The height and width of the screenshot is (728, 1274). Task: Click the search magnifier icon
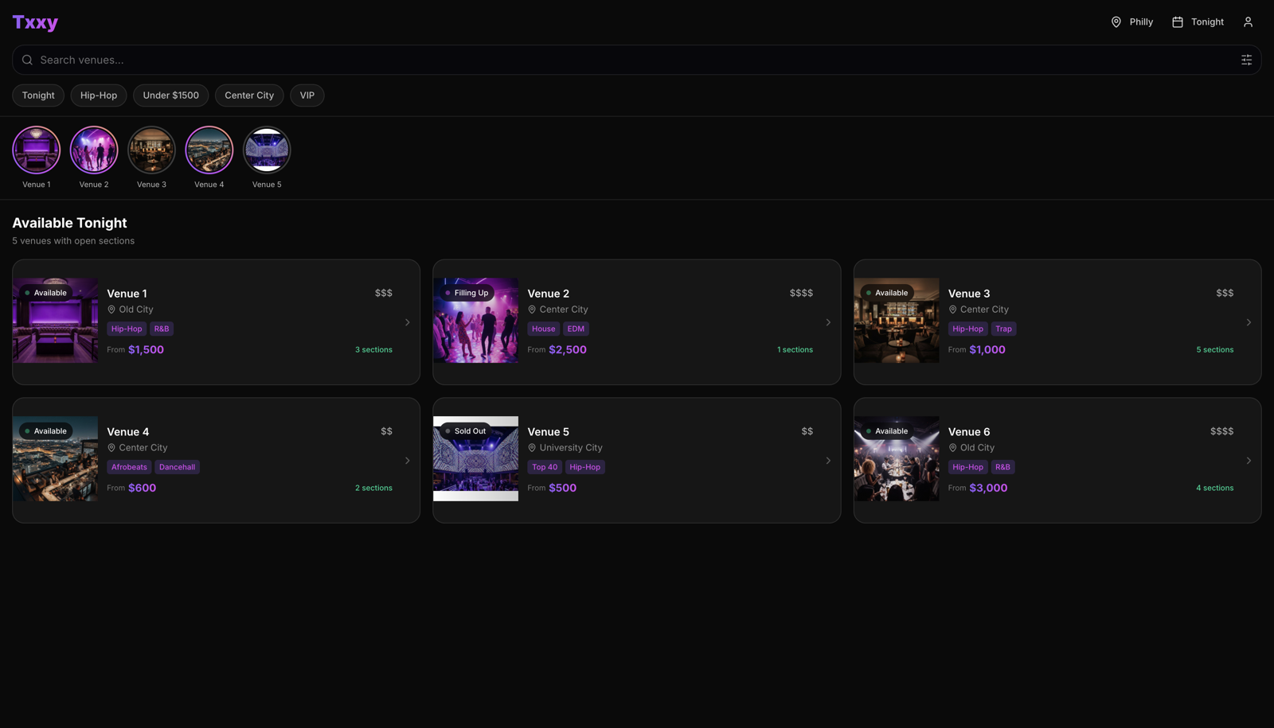pos(27,60)
